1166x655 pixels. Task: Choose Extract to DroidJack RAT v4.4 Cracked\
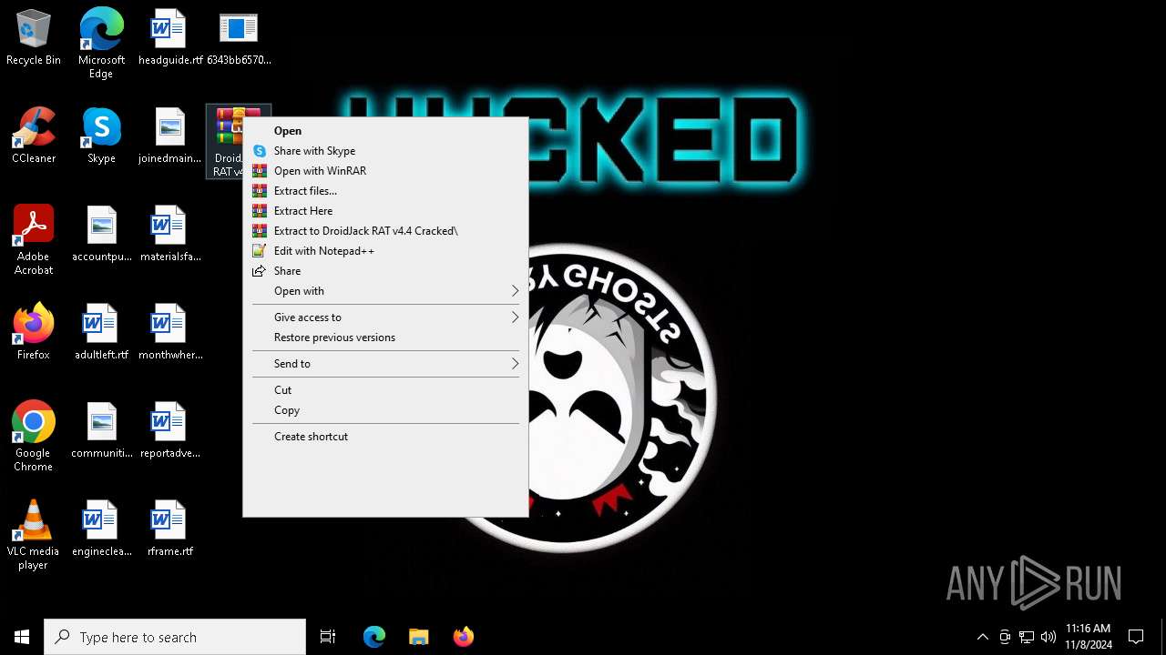pos(385,231)
